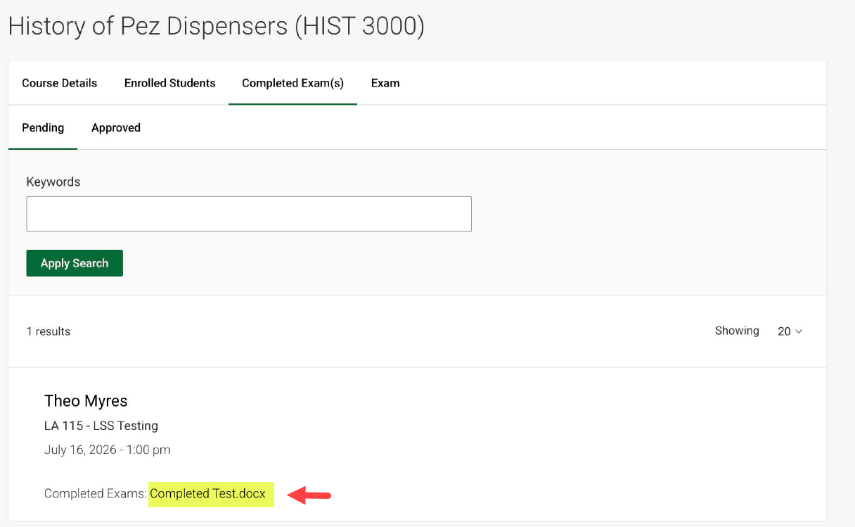Select the student name Theo Myres
855x527 pixels.
pos(86,401)
